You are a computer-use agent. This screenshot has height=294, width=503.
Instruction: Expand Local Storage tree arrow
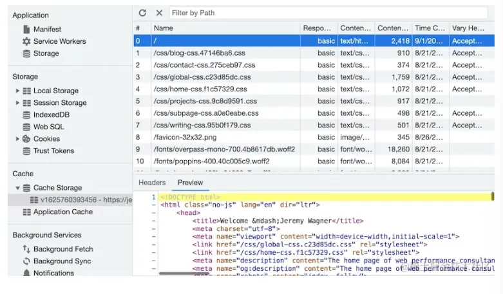pyautogui.click(x=17, y=91)
